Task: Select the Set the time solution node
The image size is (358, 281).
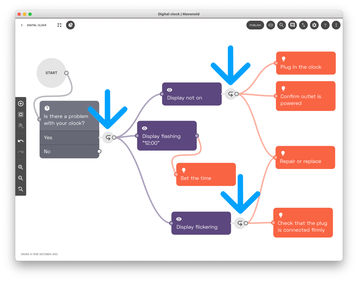Action: [206, 174]
